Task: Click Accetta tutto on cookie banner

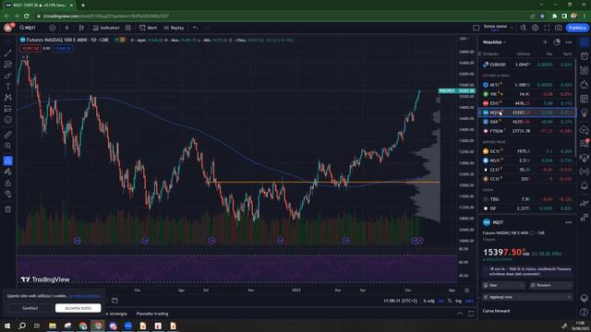Action: 78,308
